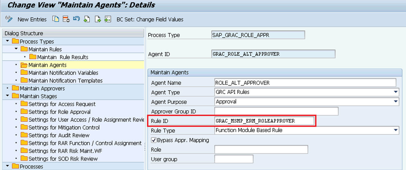Screen dimensions: 406x170
Task: Go to the next entry icon
Action: coord(97,19)
